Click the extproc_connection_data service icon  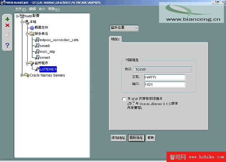click(x=37, y=40)
